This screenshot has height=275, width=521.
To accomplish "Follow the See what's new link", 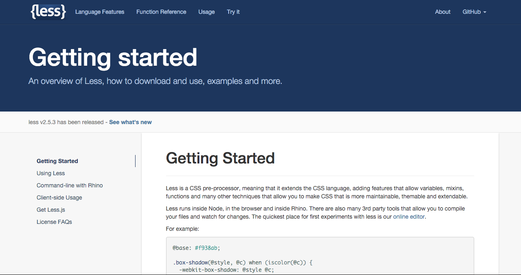I will point(130,122).
